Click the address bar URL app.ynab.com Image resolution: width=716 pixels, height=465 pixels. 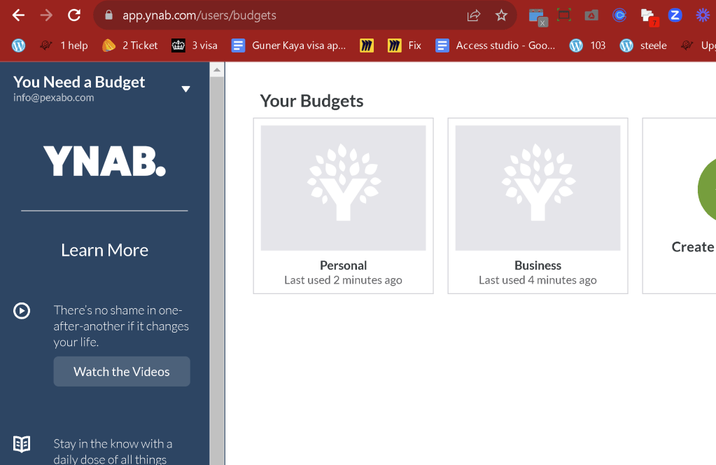[x=199, y=15]
